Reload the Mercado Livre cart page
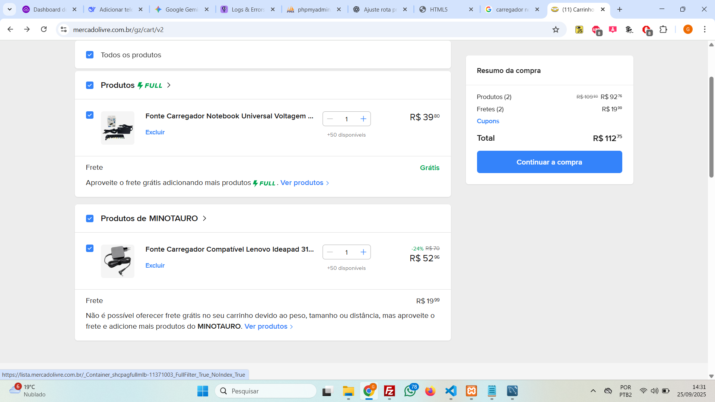The image size is (715, 402). point(44,29)
